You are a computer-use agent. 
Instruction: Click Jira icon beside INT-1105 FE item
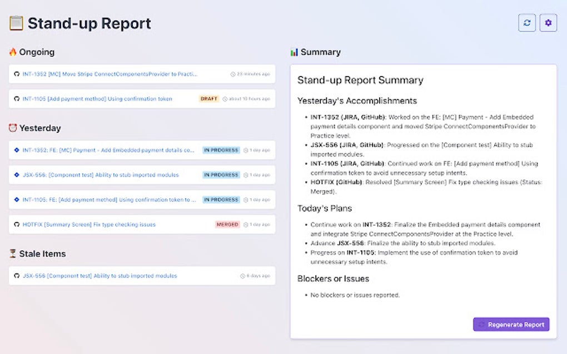coord(17,200)
